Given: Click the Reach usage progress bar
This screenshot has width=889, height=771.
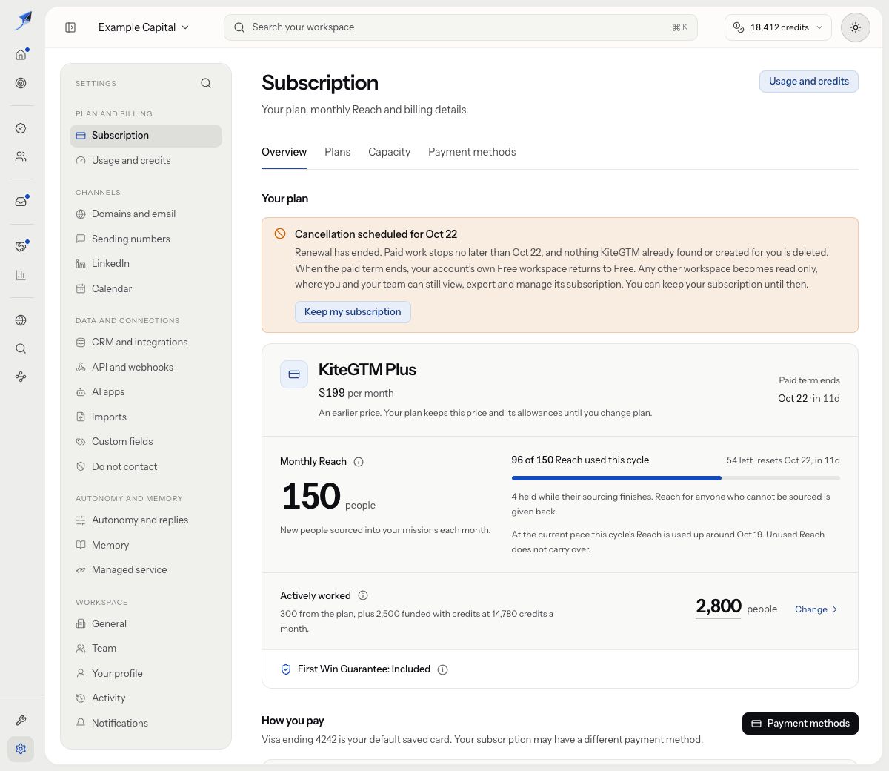Looking at the screenshot, I should click(676, 478).
